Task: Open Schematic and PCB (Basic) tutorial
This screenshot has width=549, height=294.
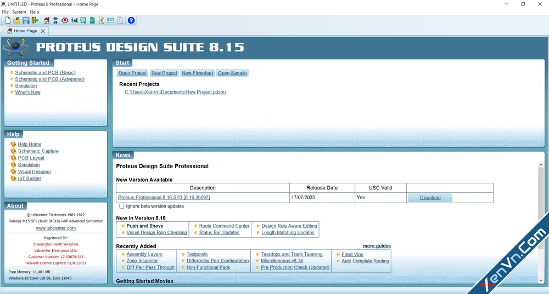Action: (x=45, y=73)
